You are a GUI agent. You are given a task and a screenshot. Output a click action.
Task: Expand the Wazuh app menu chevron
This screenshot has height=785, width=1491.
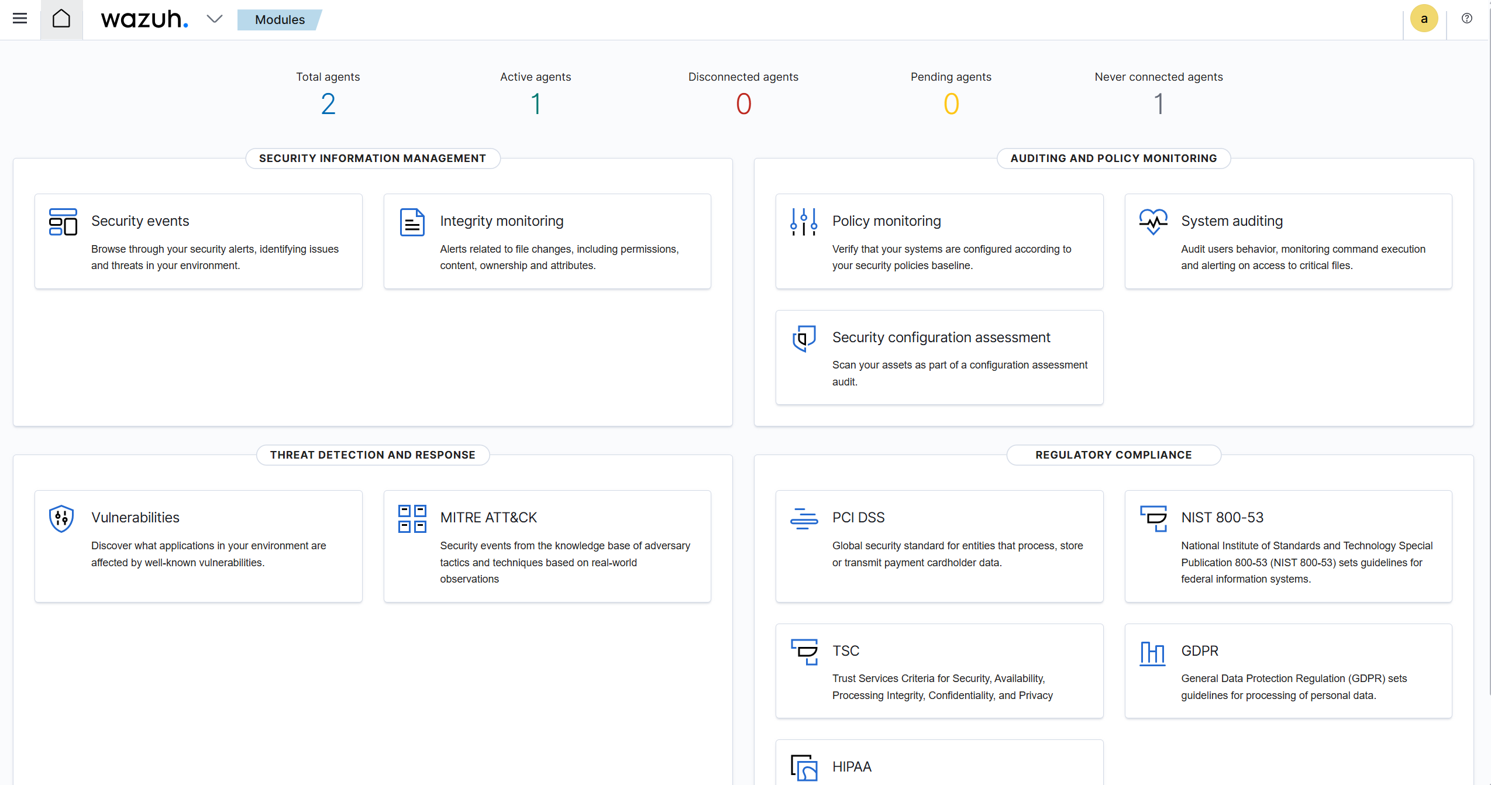215,19
